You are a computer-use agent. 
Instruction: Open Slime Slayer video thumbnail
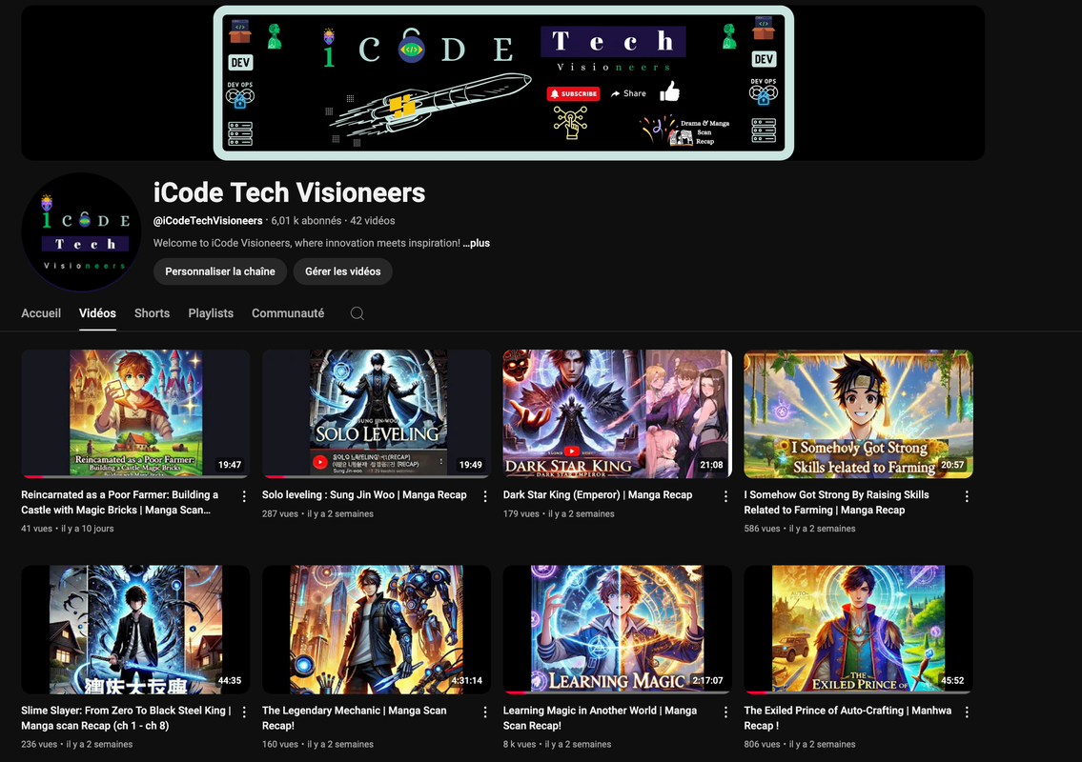point(135,630)
